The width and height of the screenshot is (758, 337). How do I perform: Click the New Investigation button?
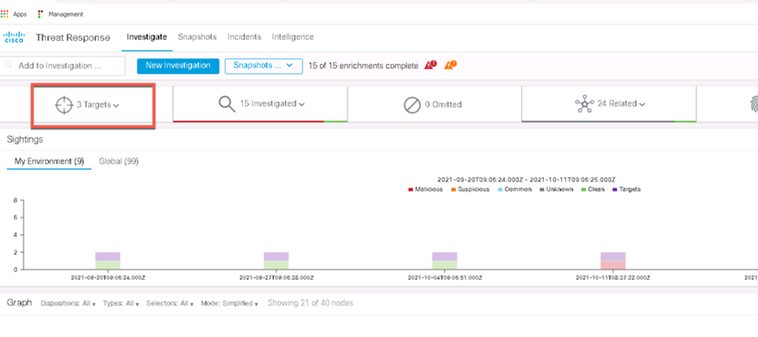point(178,66)
